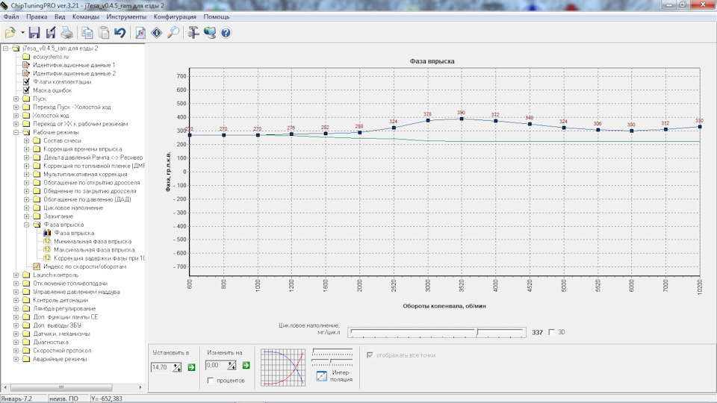Collapse the 'Рабочие режимы' folder
The width and height of the screenshot is (717, 403).
pyautogui.click(x=16, y=132)
